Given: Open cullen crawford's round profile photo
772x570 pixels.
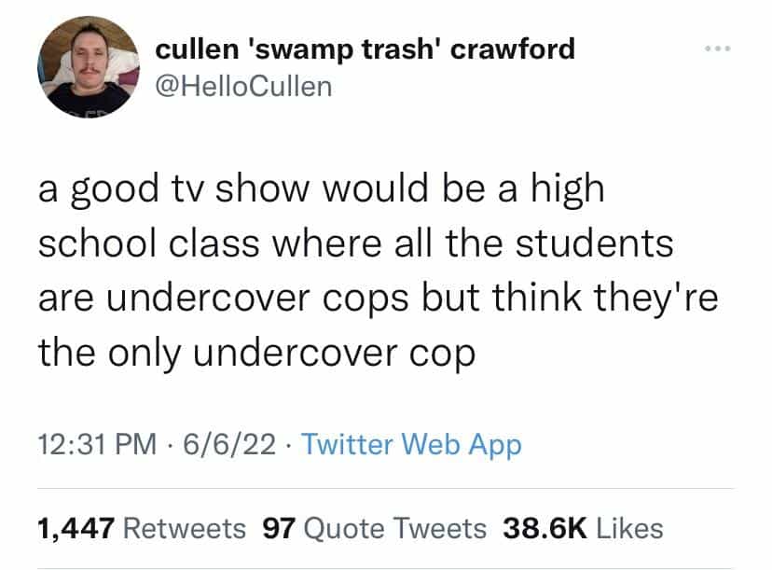Looking at the screenshot, I should coord(89,67).
